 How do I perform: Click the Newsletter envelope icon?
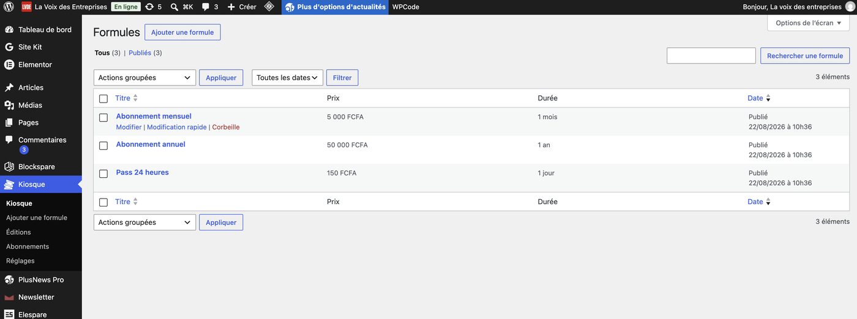9,297
